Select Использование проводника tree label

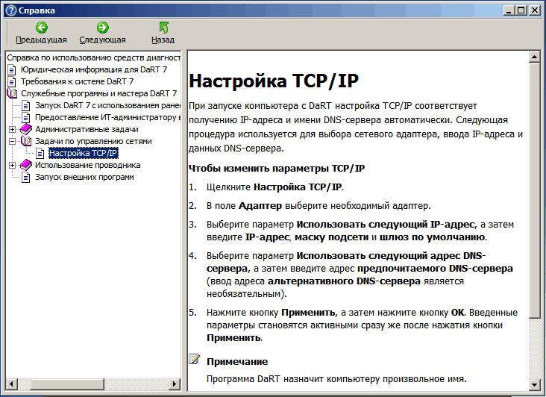[88, 165]
